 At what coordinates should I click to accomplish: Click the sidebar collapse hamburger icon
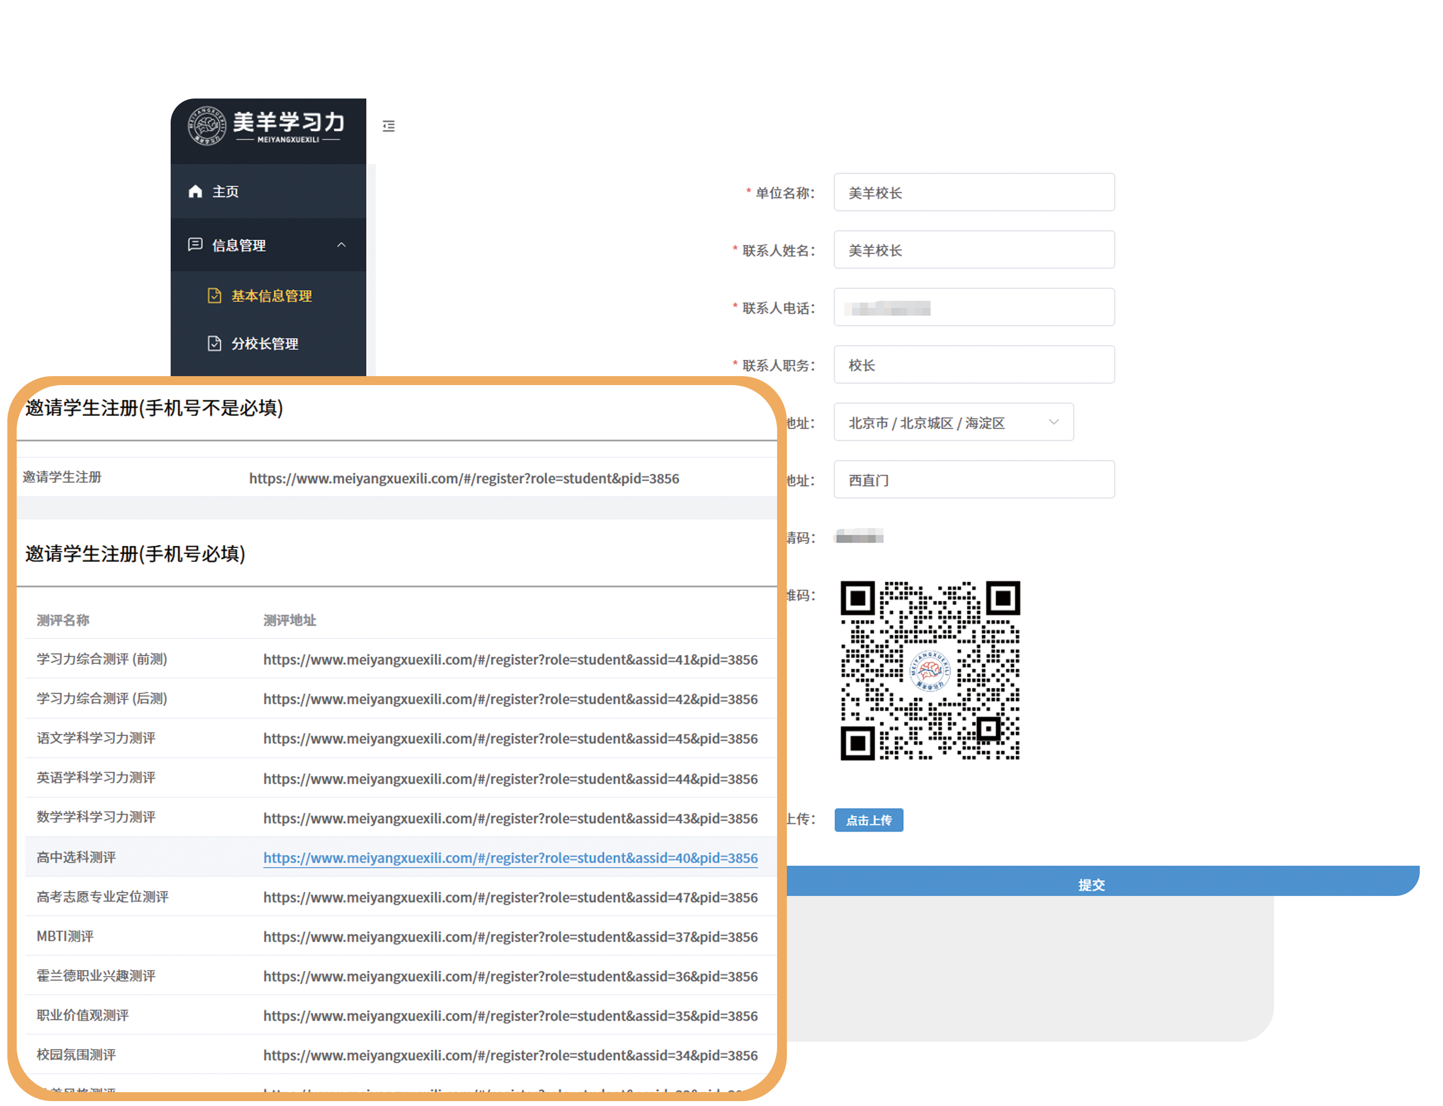coord(389,126)
